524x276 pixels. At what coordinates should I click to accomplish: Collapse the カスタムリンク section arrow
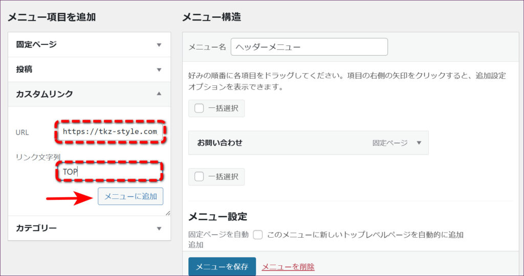pyautogui.click(x=159, y=94)
